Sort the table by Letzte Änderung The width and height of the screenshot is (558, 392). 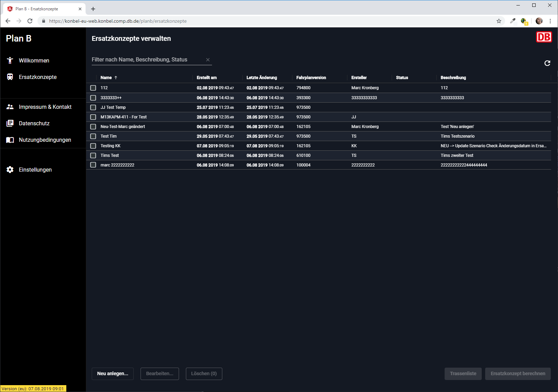pos(261,78)
